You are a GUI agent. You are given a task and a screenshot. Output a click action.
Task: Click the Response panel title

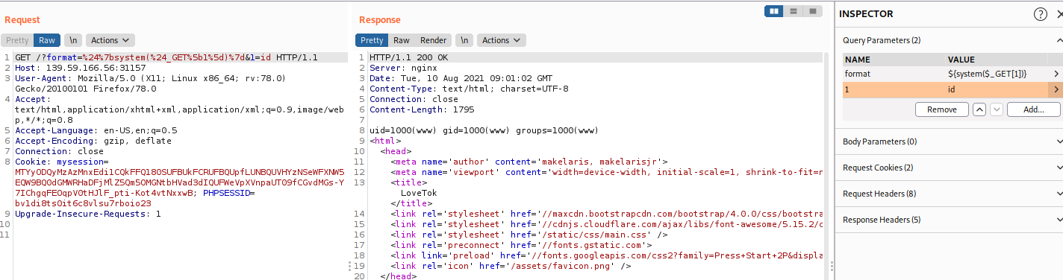pos(380,20)
